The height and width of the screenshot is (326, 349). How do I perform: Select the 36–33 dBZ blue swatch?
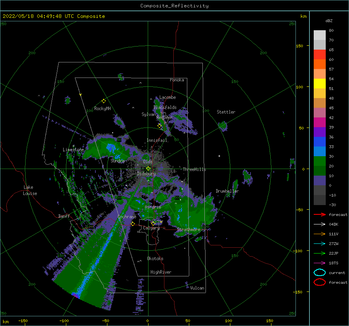320,142
